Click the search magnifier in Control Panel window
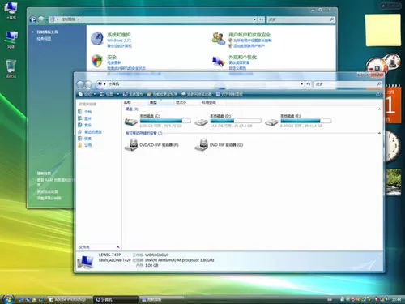The width and height of the screenshot is (405, 304). tap(332, 19)
